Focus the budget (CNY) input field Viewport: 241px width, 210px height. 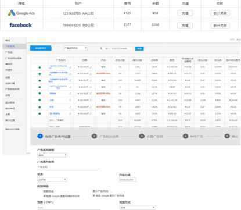(x=69, y=207)
